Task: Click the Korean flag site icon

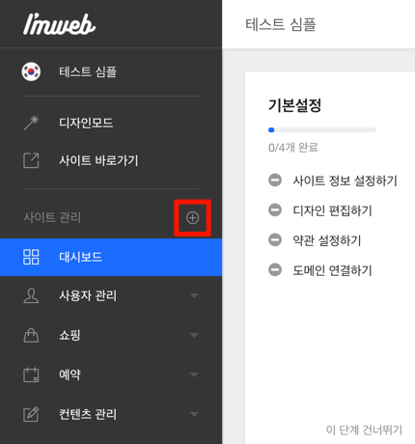Action: click(x=31, y=71)
